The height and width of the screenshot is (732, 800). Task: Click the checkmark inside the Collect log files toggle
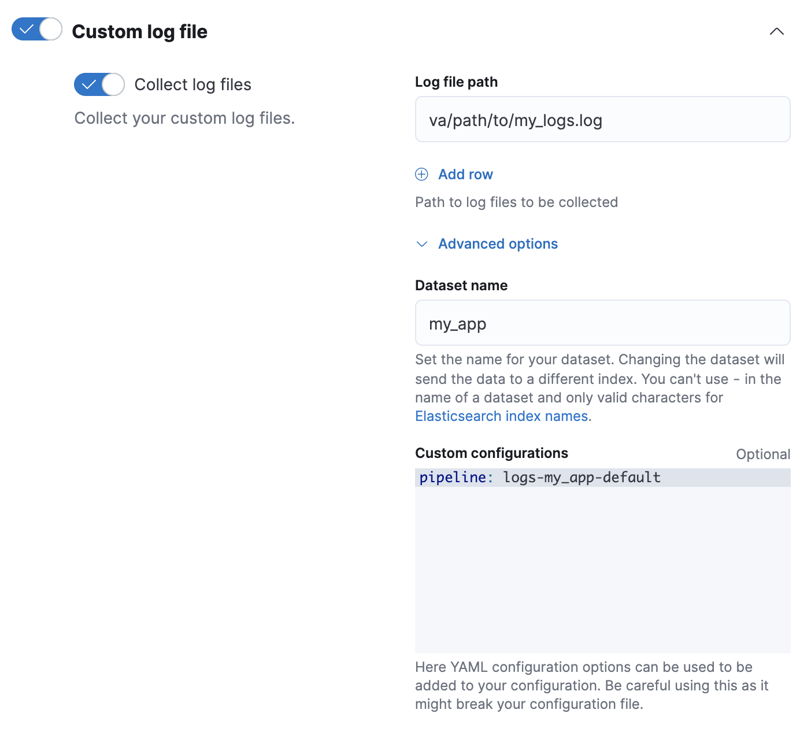point(89,84)
